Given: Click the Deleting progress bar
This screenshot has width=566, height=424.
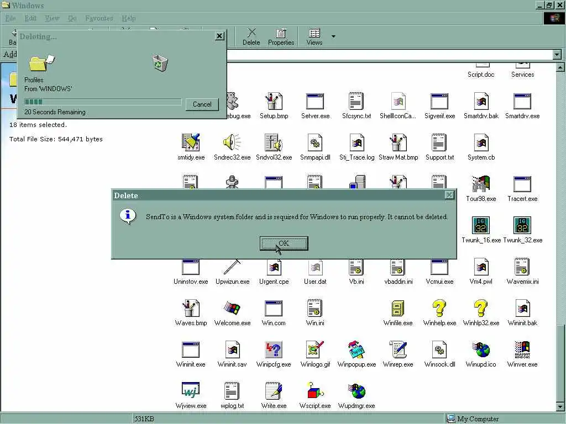Looking at the screenshot, I should pyautogui.click(x=103, y=102).
